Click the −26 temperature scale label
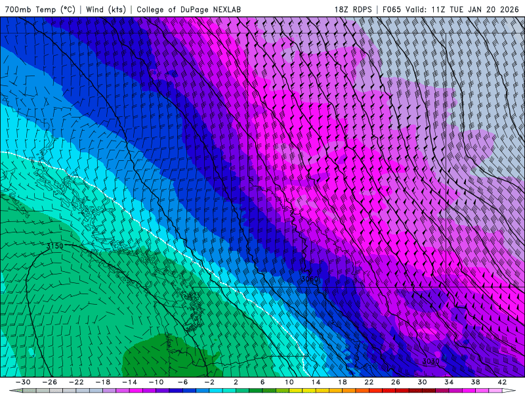 tap(50, 382)
